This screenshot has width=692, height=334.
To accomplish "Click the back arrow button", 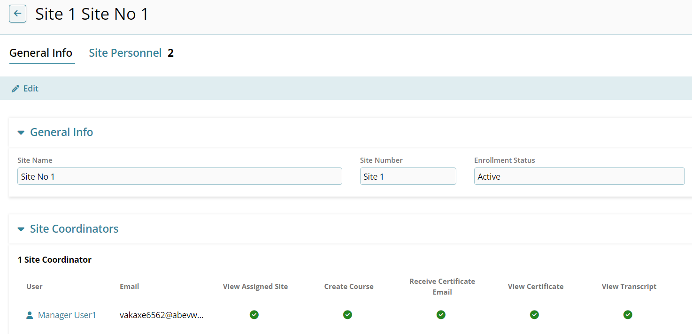I will pyautogui.click(x=18, y=14).
